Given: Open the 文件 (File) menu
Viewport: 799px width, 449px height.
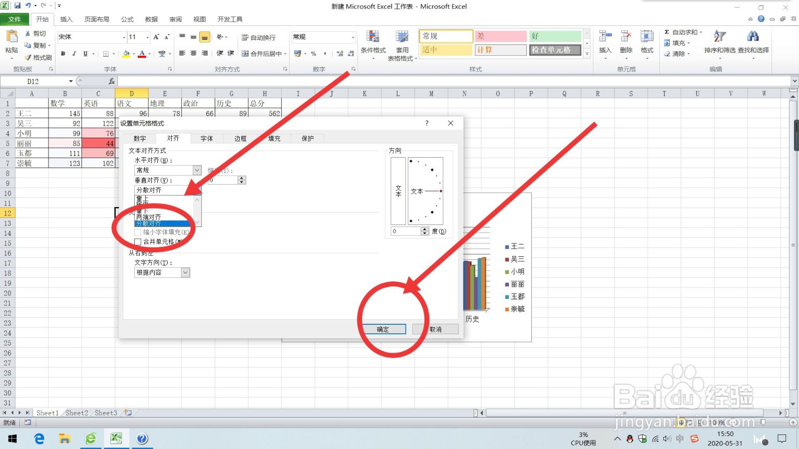Looking at the screenshot, I should (x=14, y=19).
